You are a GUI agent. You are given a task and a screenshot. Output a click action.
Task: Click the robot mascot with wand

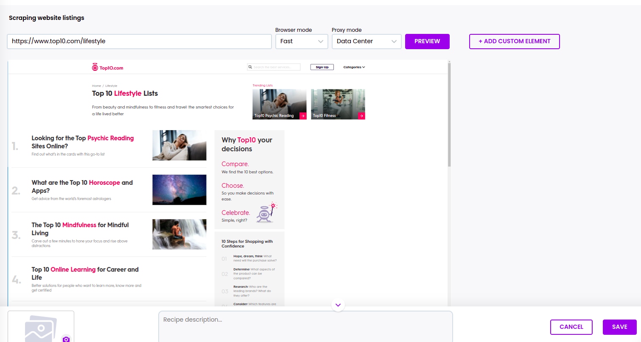tap(266, 212)
